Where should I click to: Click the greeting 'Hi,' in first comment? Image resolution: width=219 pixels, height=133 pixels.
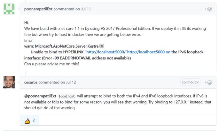[27, 23]
